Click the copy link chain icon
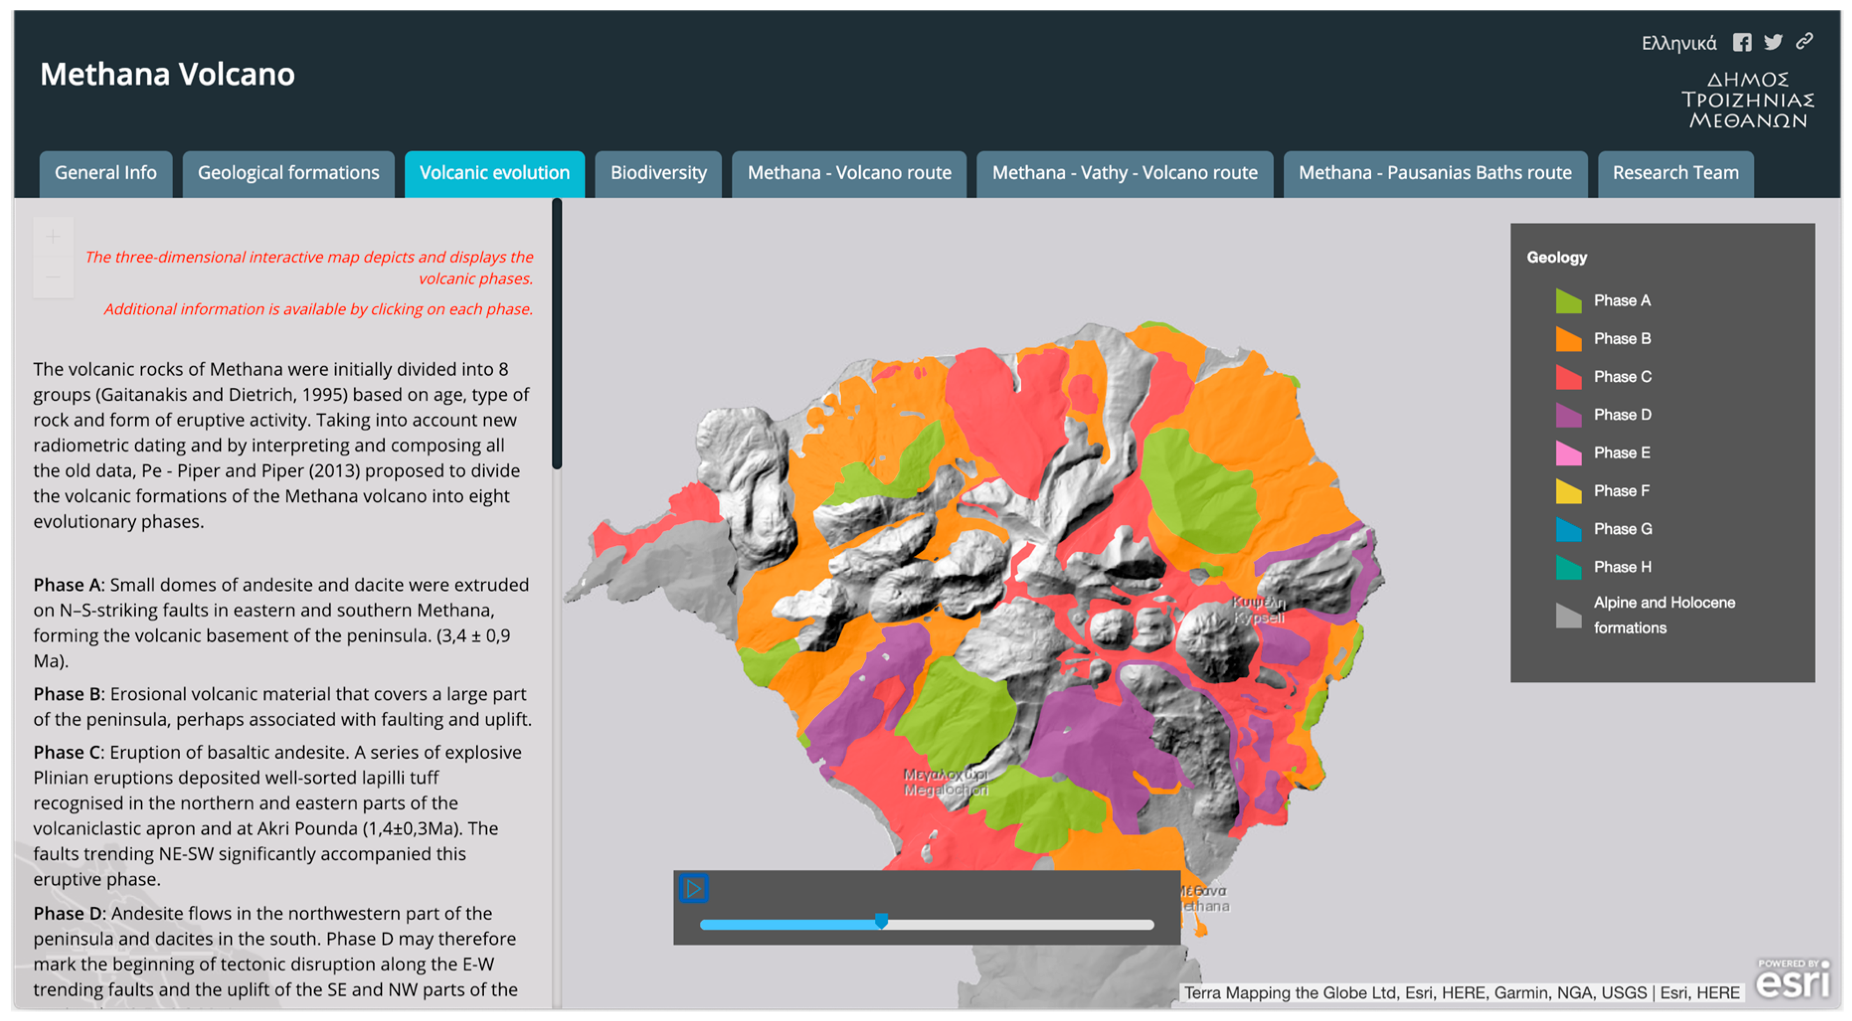1852x1021 pixels. [x=1804, y=42]
